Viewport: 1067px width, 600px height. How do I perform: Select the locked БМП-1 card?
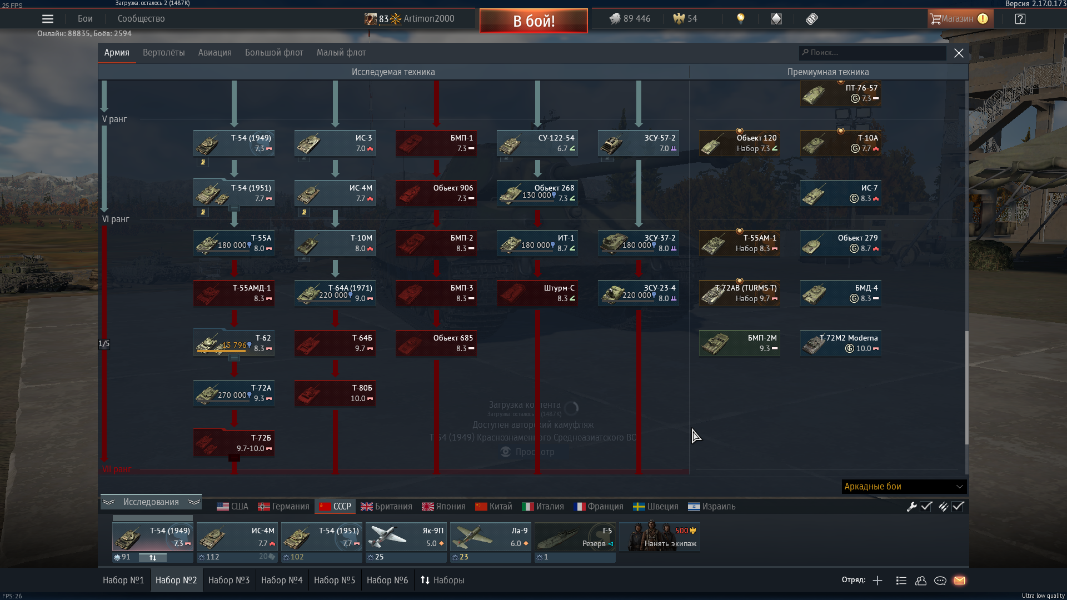click(x=436, y=143)
